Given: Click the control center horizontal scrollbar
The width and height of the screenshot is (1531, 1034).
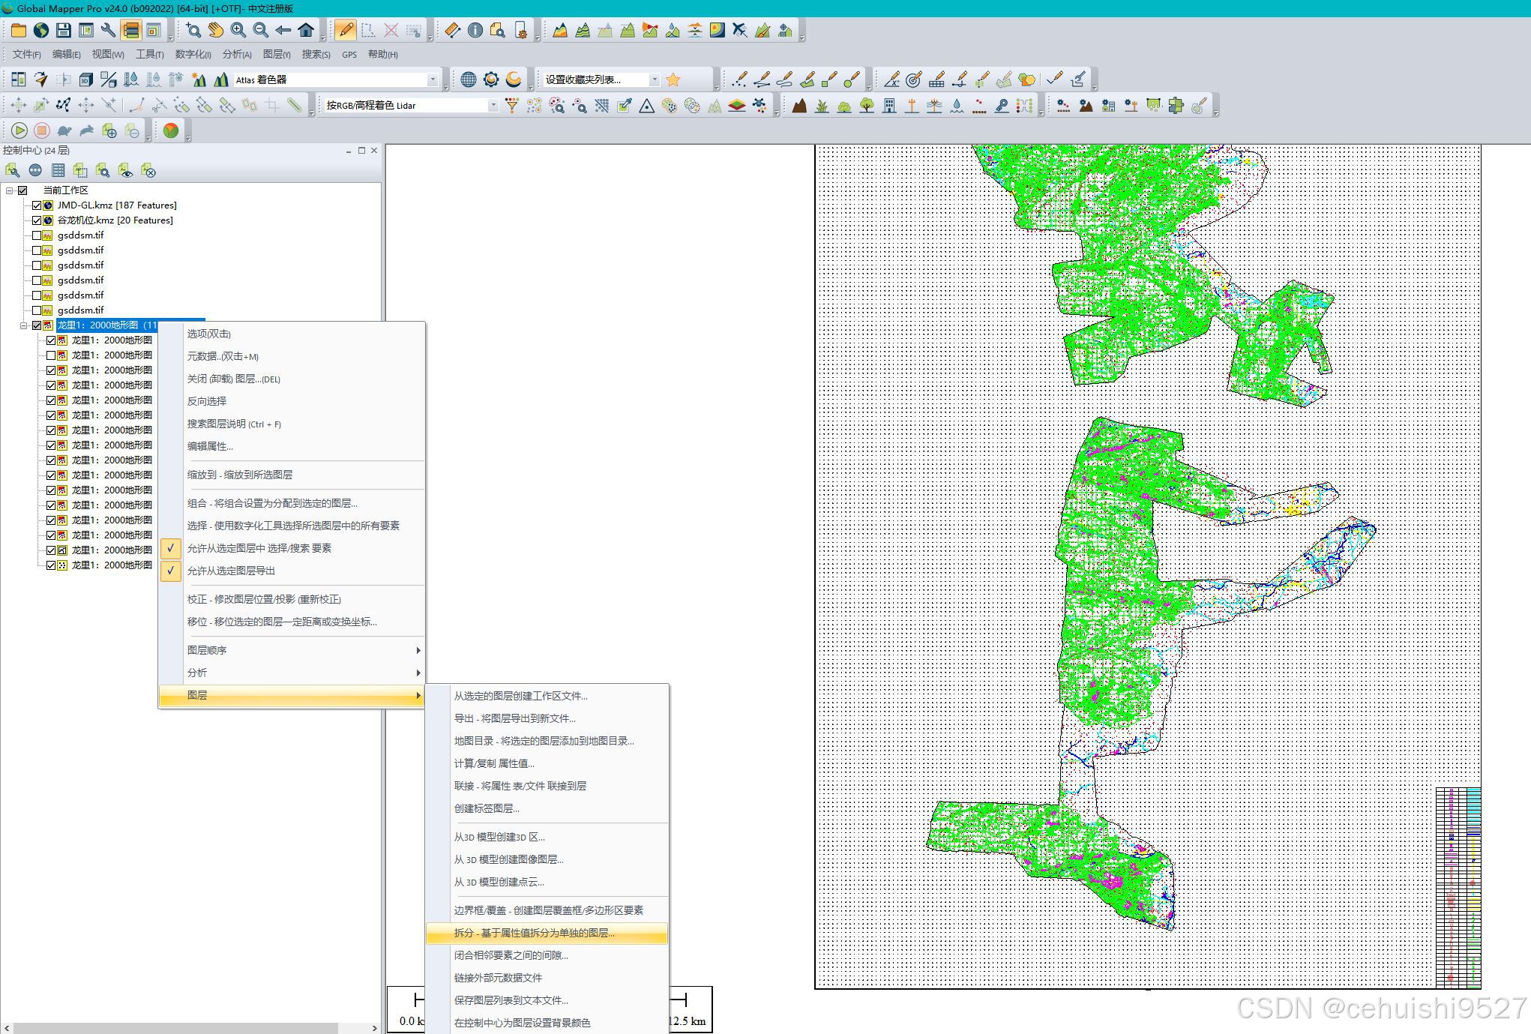Looking at the screenshot, I should point(176,1027).
